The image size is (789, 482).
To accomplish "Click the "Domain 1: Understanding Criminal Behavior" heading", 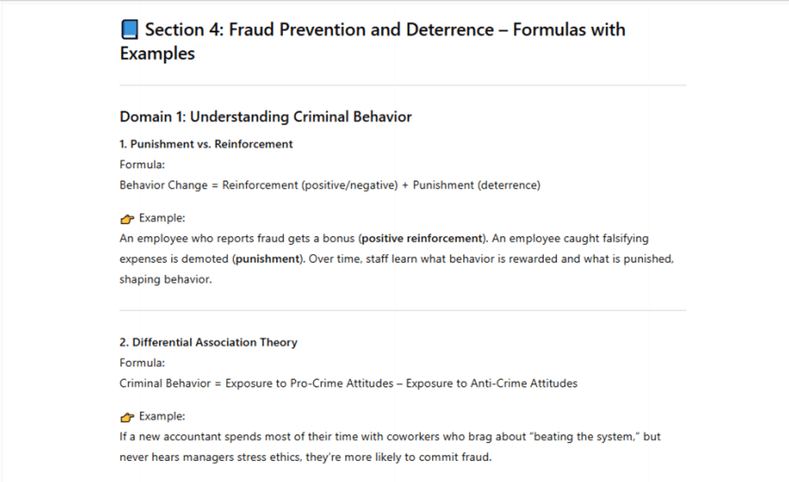I will [266, 117].
